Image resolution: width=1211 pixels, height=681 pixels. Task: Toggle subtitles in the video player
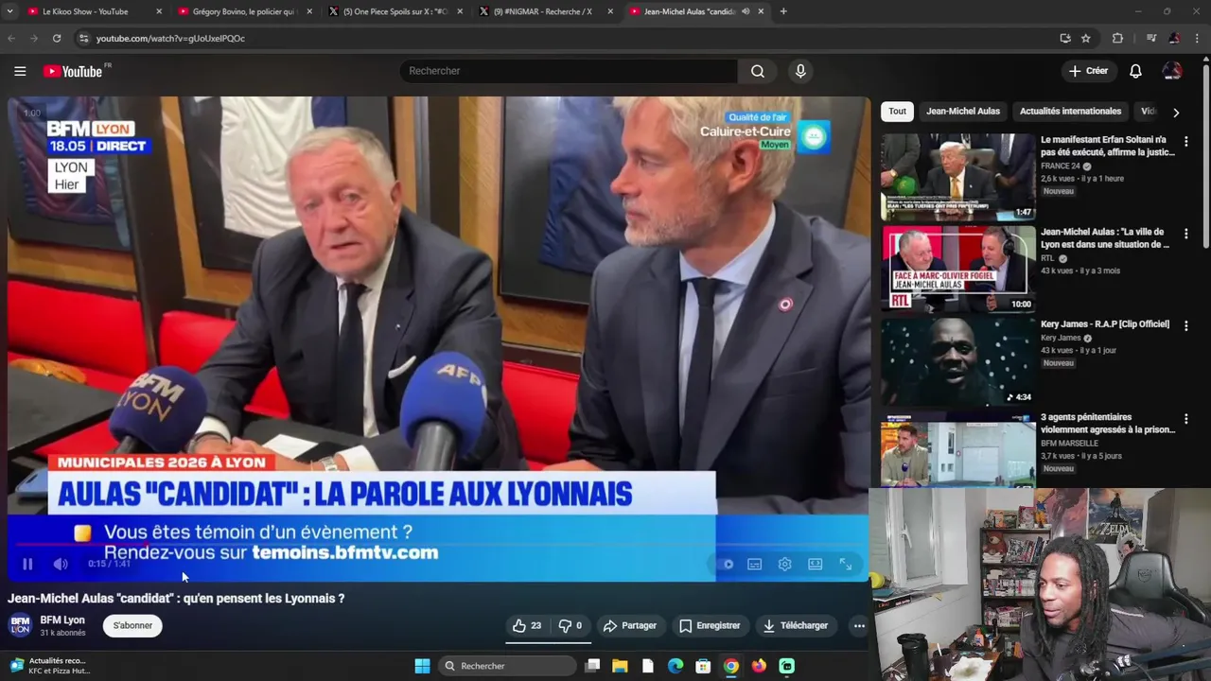(754, 564)
